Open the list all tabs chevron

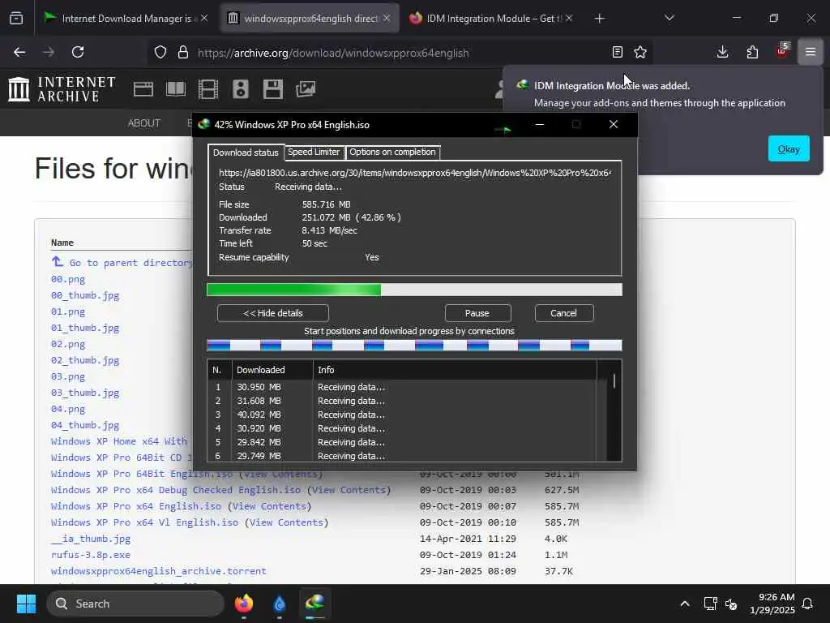[669, 18]
